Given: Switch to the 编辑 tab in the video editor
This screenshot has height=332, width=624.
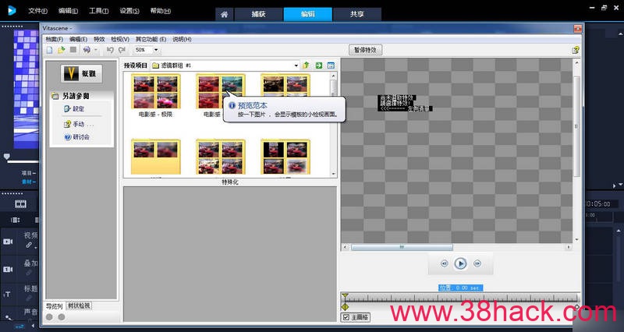Looking at the screenshot, I should (307, 14).
